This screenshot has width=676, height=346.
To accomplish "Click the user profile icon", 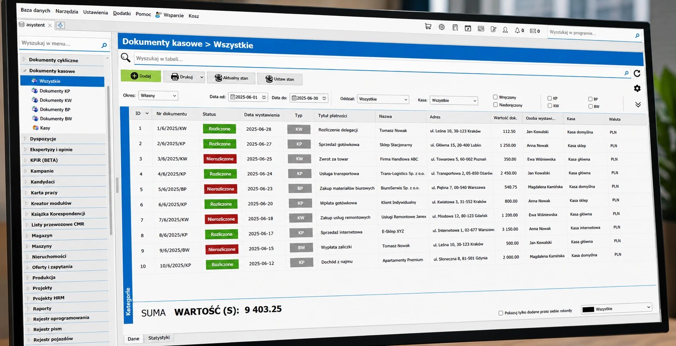I will [x=505, y=30].
